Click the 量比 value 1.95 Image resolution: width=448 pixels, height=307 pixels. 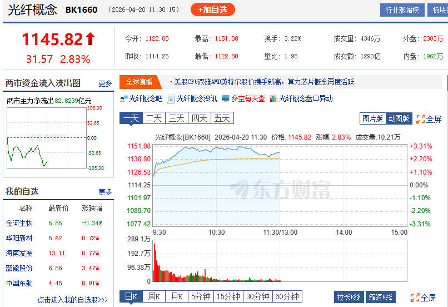(x=291, y=56)
